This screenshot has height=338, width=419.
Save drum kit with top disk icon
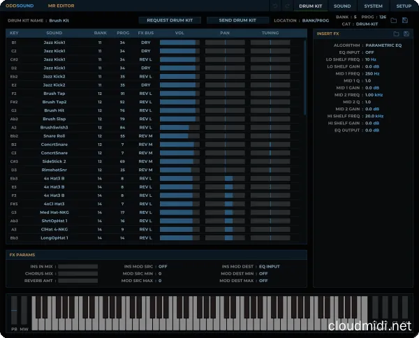click(405, 20)
